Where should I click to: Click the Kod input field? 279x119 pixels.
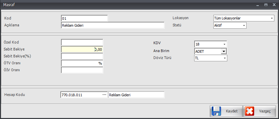(84, 18)
